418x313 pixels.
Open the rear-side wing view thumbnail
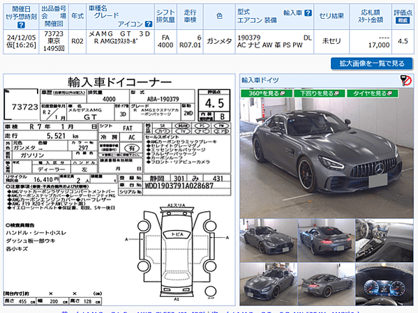coord(326,284)
